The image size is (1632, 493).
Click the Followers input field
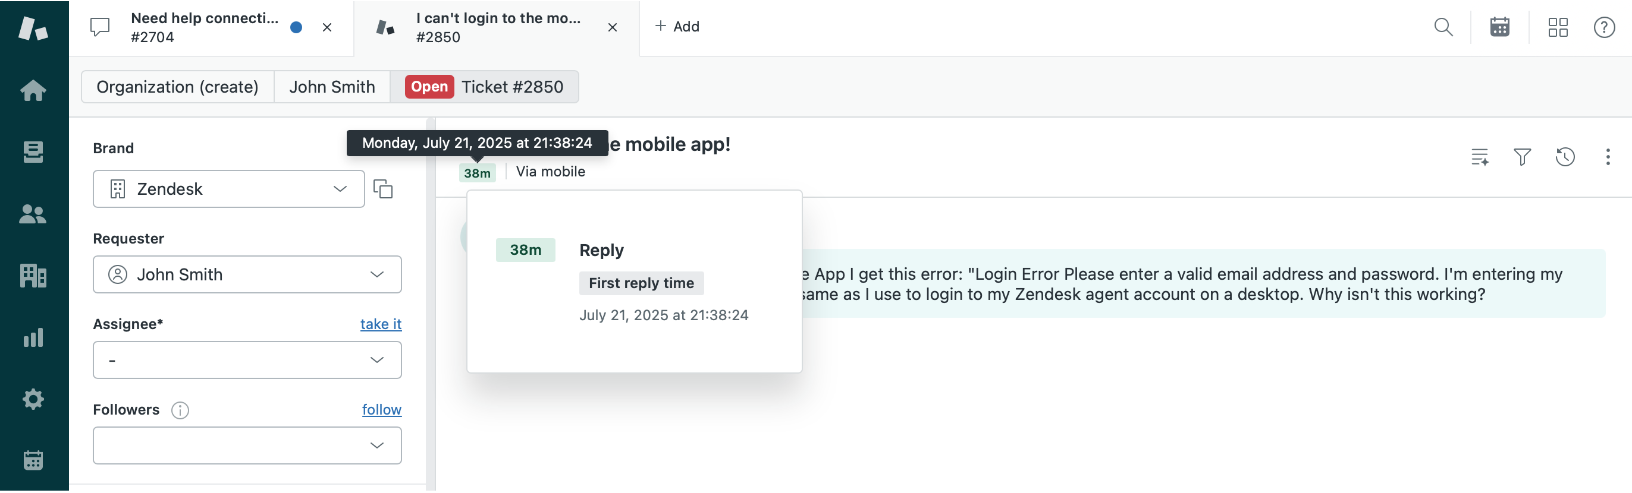click(x=228, y=445)
